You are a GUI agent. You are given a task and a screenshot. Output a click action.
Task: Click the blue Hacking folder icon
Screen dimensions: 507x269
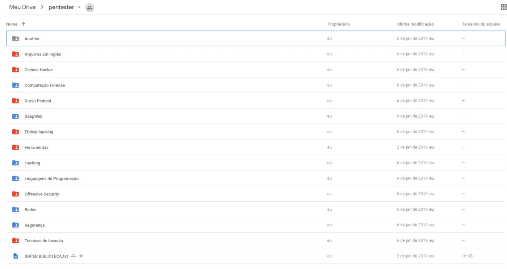click(16, 163)
